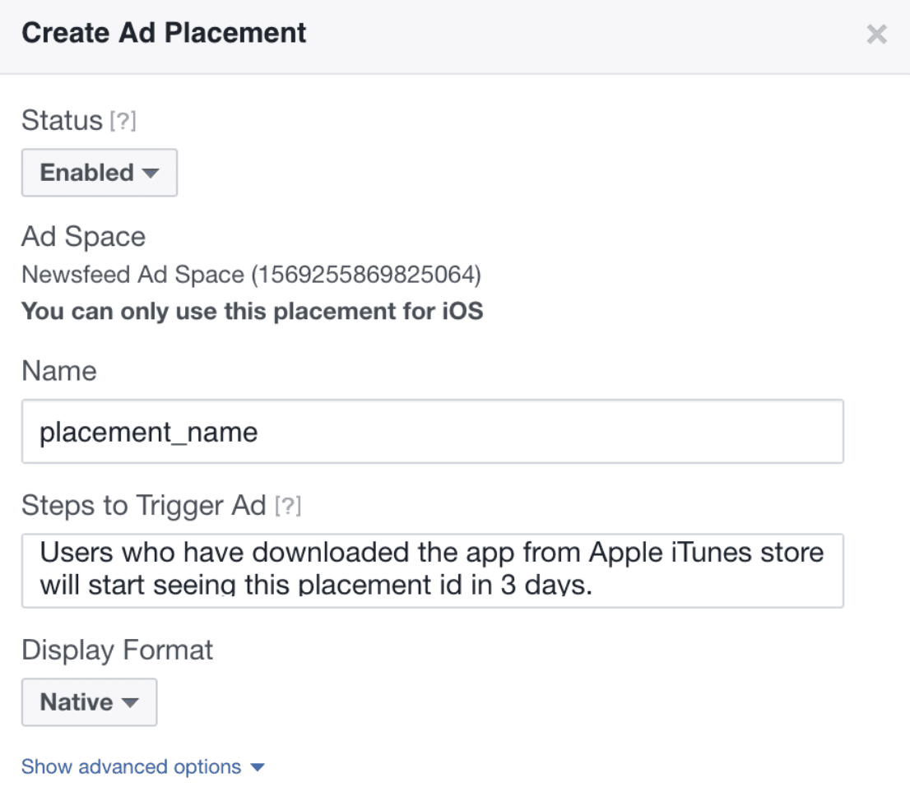Close the Create Ad Placement dialog
Image resolution: width=910 pixels, height=801 pixels.
tap(876, 34)
